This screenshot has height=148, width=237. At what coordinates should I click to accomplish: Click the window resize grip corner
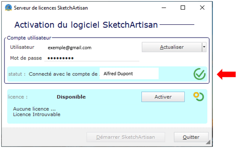coord(208,142)
